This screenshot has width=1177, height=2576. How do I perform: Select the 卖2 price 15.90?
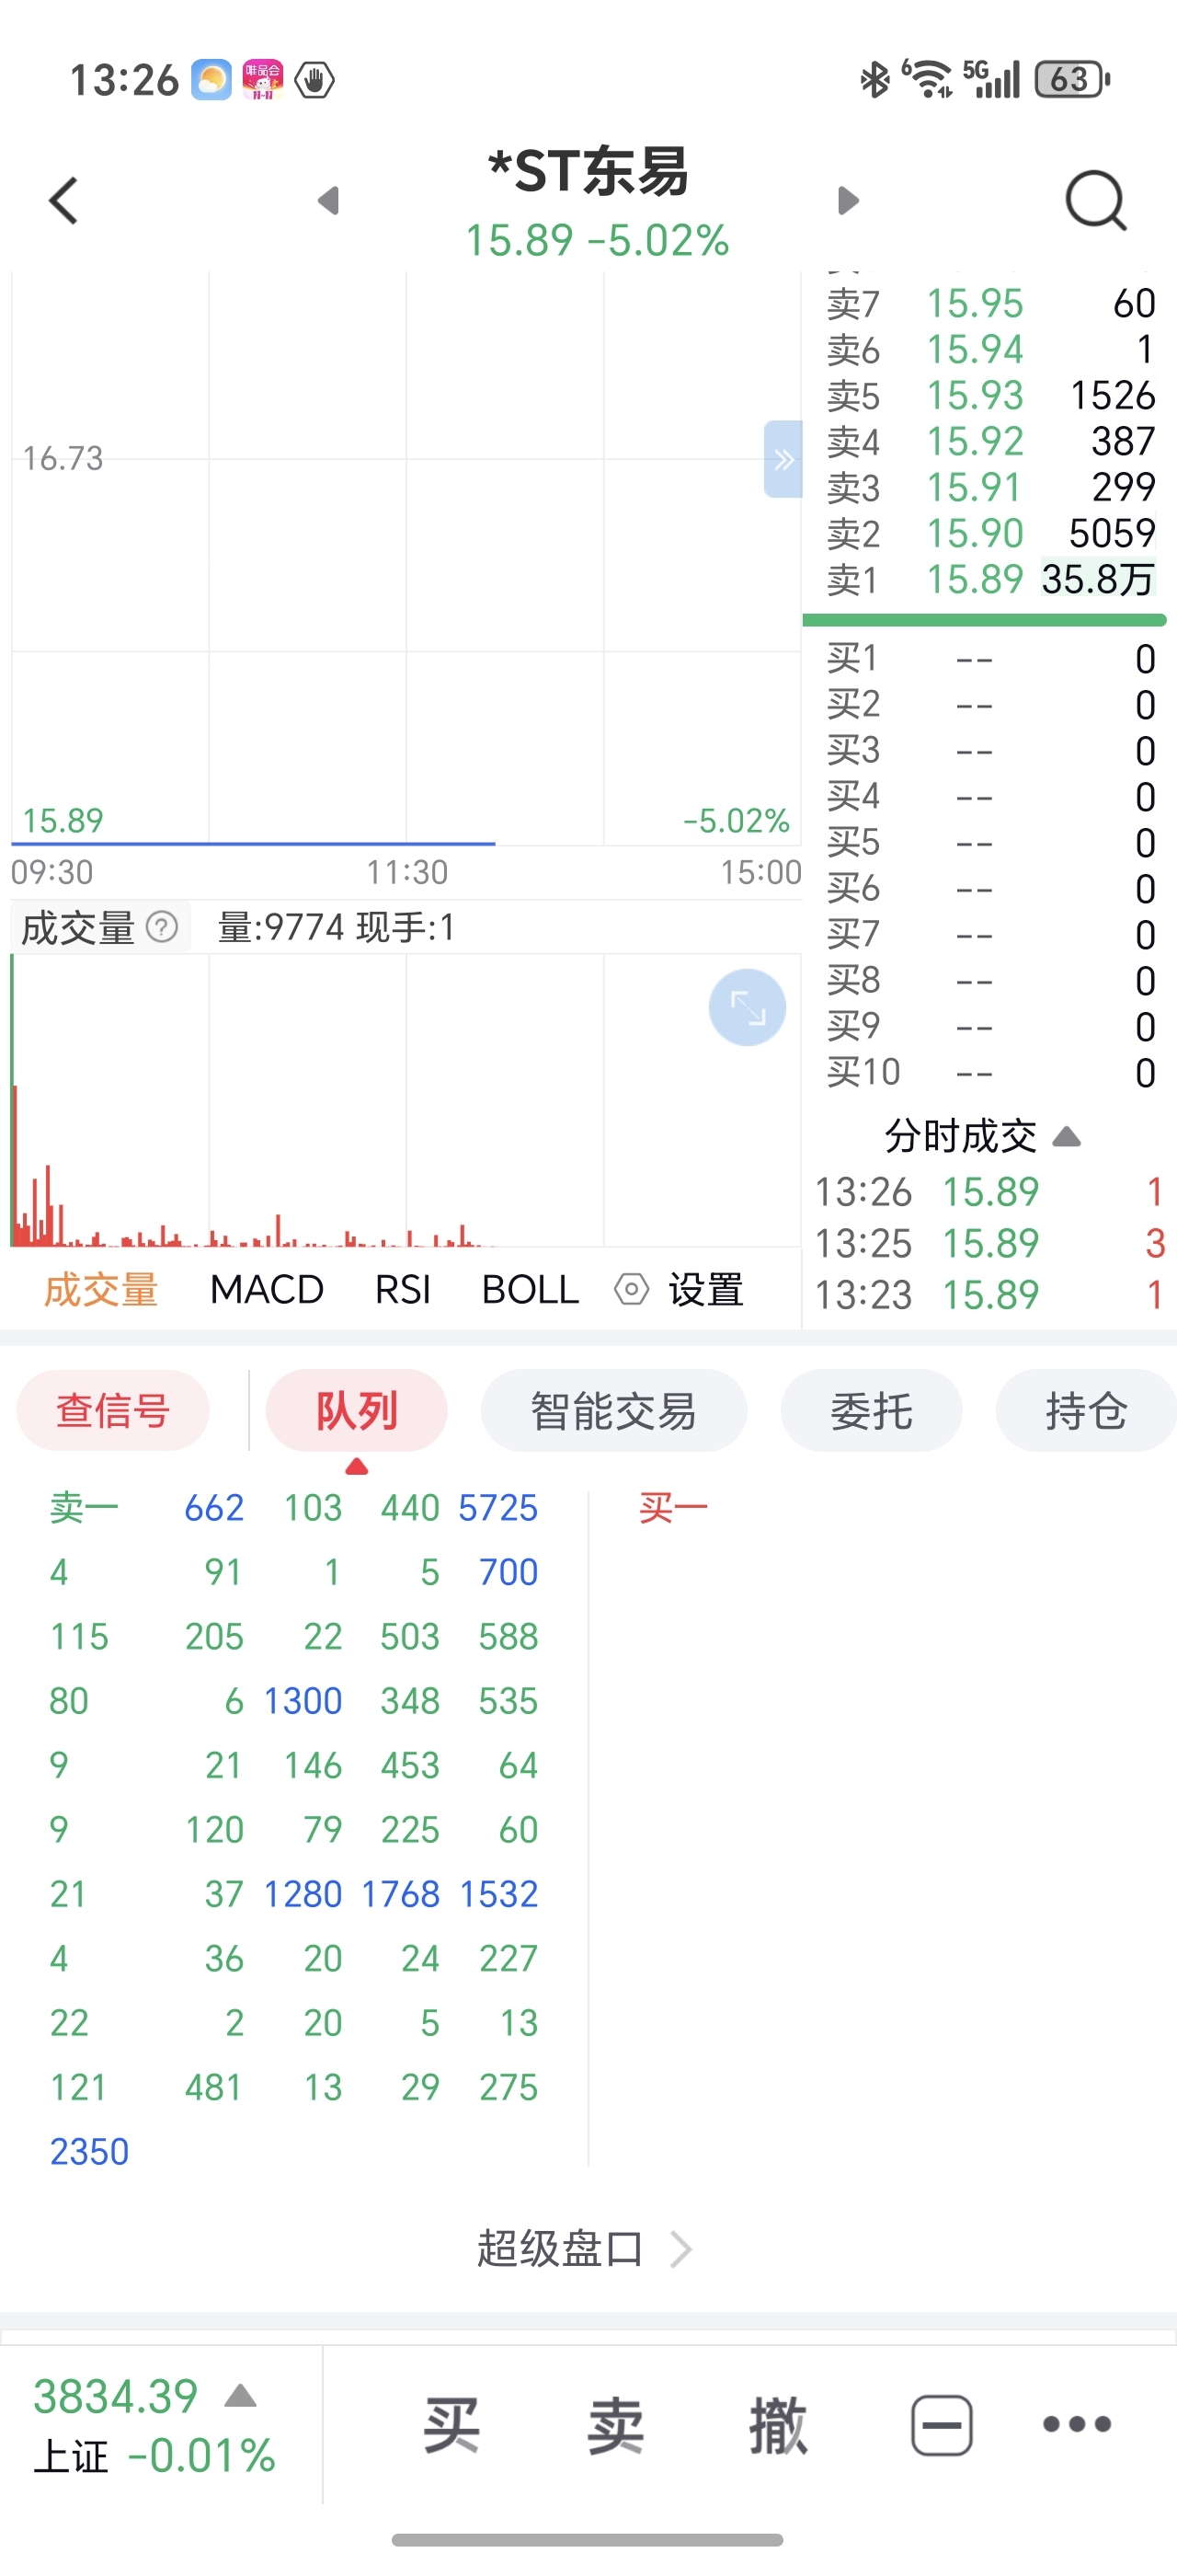point(976,533)
